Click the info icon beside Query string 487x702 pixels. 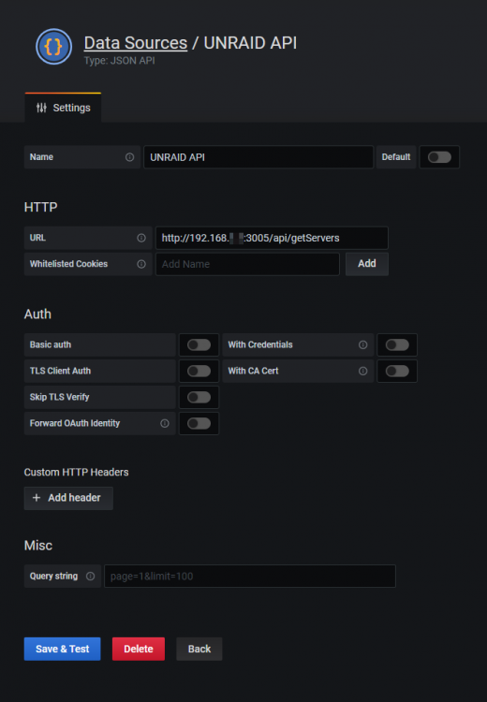point(91,577)
